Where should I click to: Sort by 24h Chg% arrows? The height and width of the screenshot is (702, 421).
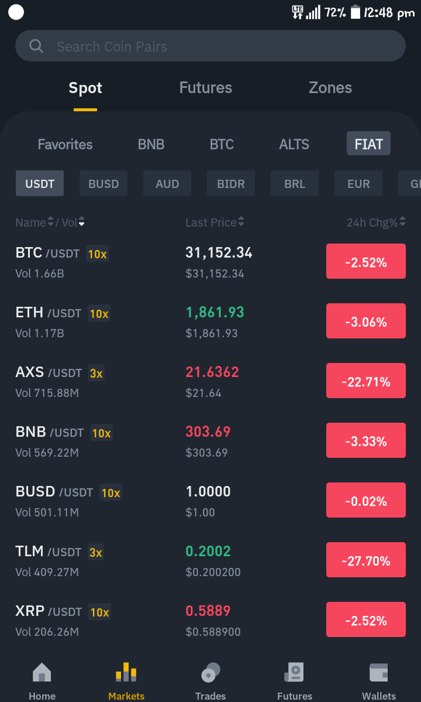[x=402, y=222]
